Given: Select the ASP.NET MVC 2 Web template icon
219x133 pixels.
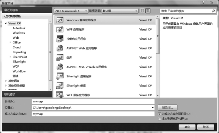Looking at the screenshot, I should 60,67.
